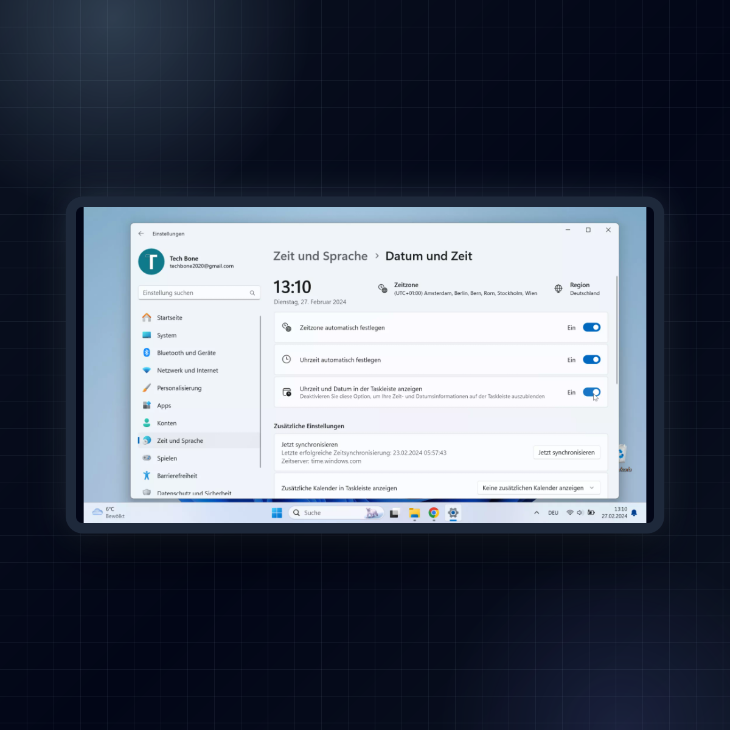
Task: Click the calendar-clock icon for Taskleiste option
Action: pos(287,392)
